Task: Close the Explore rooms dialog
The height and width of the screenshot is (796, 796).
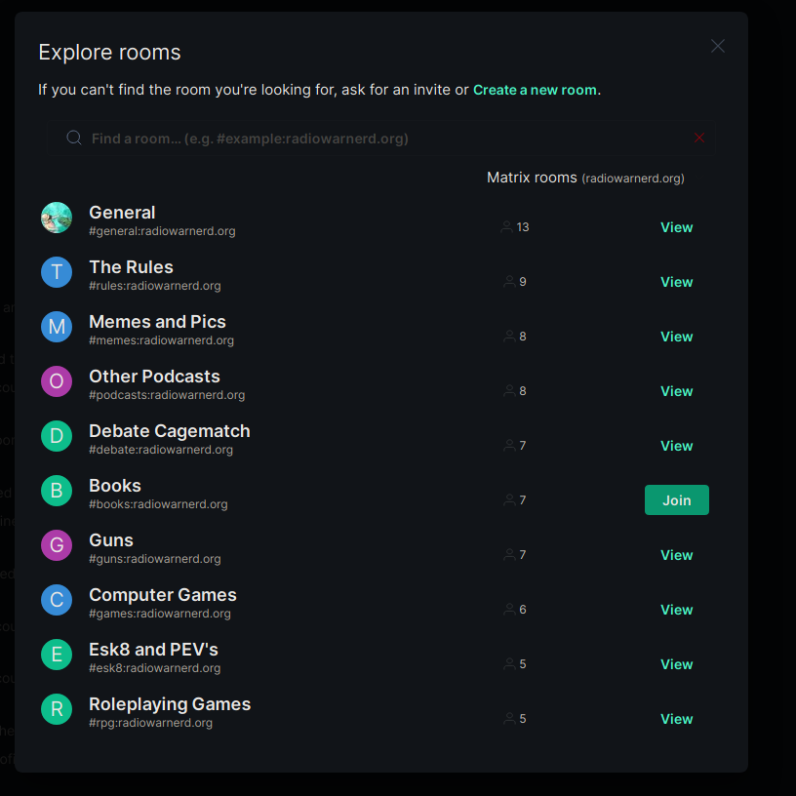Action: pos(718,46)
